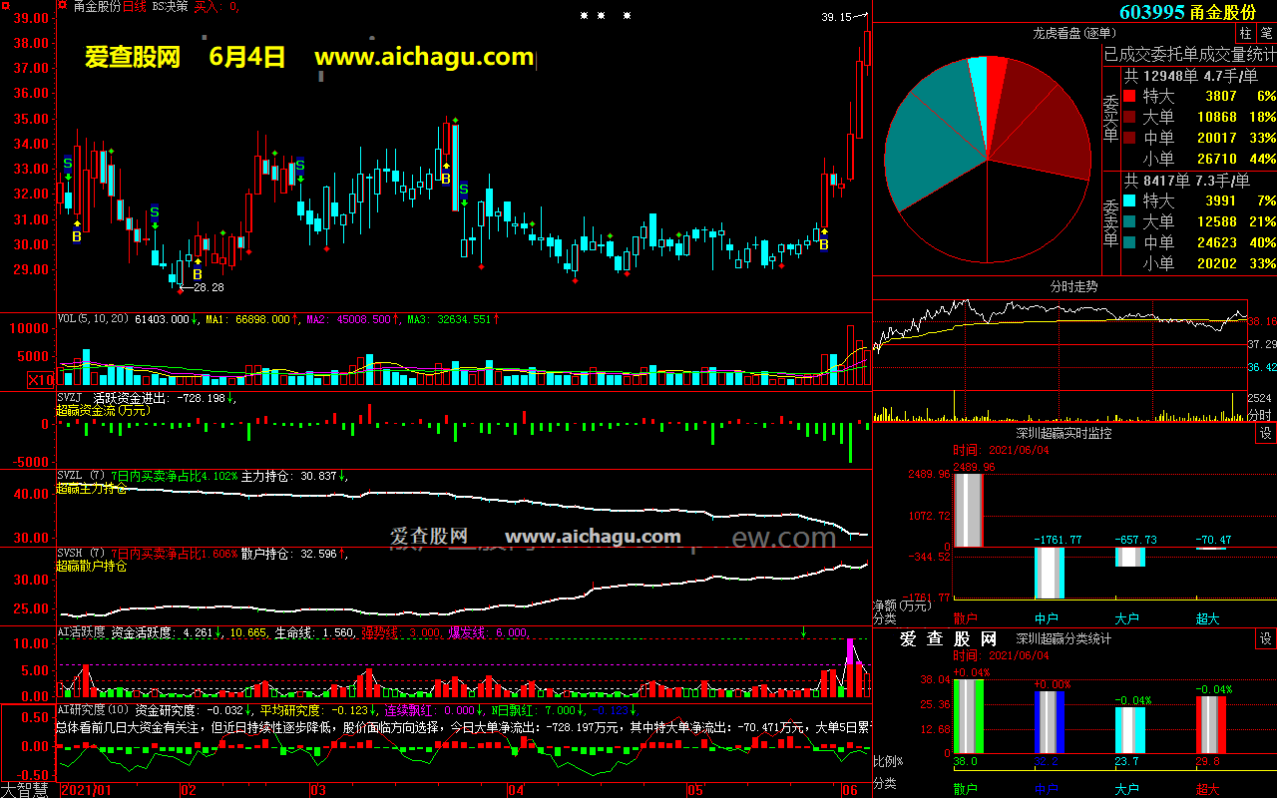Click the VOL(5,10,20) indicator label

click(94, 319)
